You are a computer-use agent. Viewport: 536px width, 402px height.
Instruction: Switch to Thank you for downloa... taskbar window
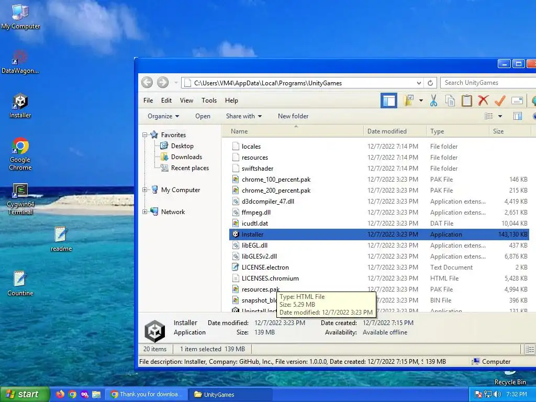[147, 394]
